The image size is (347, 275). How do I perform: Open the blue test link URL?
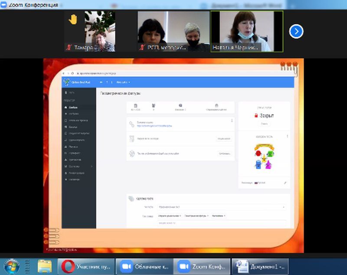pyautogui.click(x=154, y=126)
